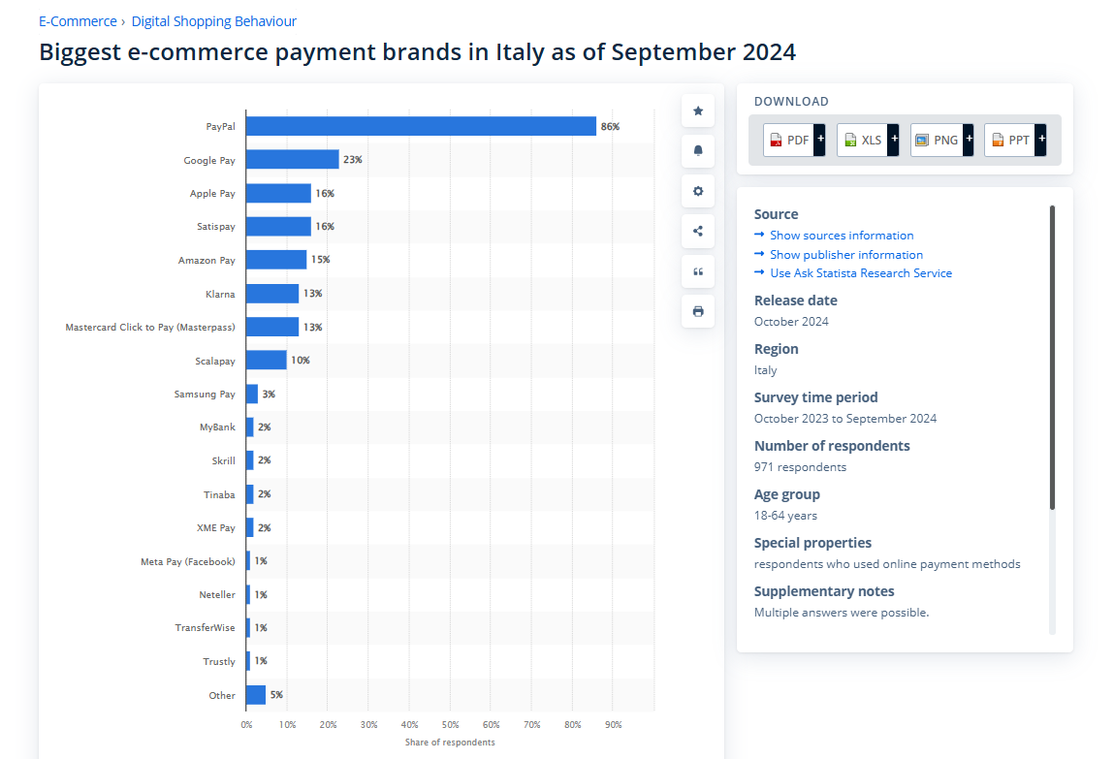Click the Samsung Pay 3% bar
The height and width of the screenshot is (759, 1114).
(252, 394)
